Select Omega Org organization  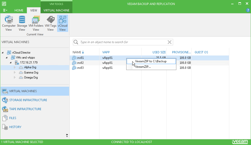pyautogui.click(x=31, y=77)
